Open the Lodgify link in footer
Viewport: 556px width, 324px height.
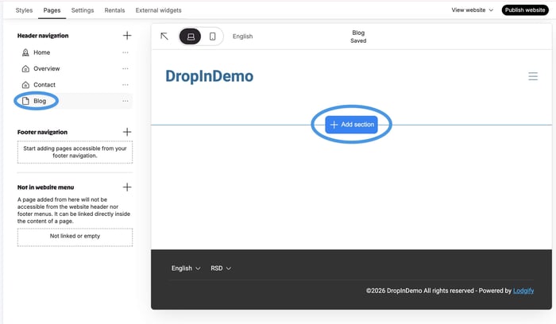pyautogui.click(x=523, y=291)
